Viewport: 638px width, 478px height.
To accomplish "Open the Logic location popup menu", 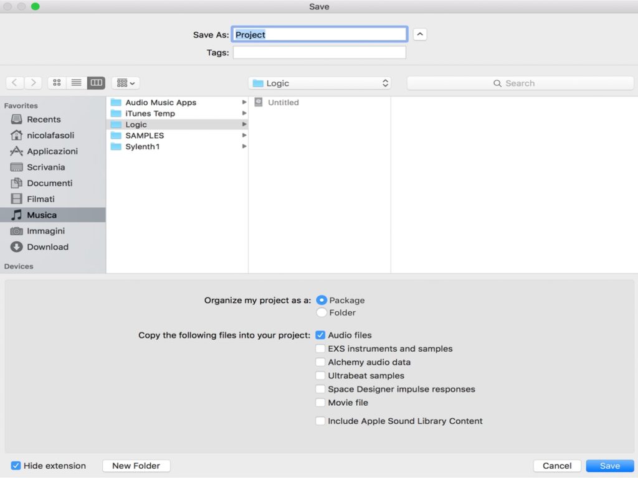I will pos(320,83).
